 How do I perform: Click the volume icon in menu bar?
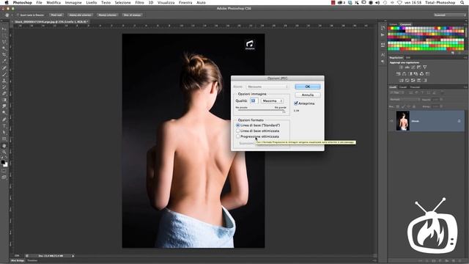pyautogui.click(x=377, y=2)
